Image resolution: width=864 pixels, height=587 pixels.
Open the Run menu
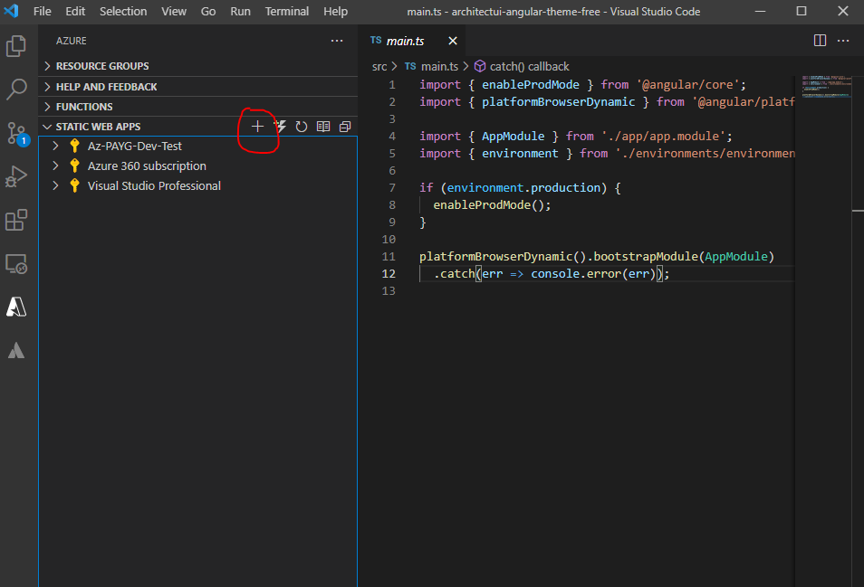[240, 11]
